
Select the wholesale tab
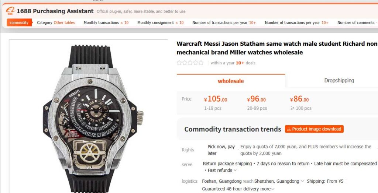pyautogui.click(x=231, y=81)
